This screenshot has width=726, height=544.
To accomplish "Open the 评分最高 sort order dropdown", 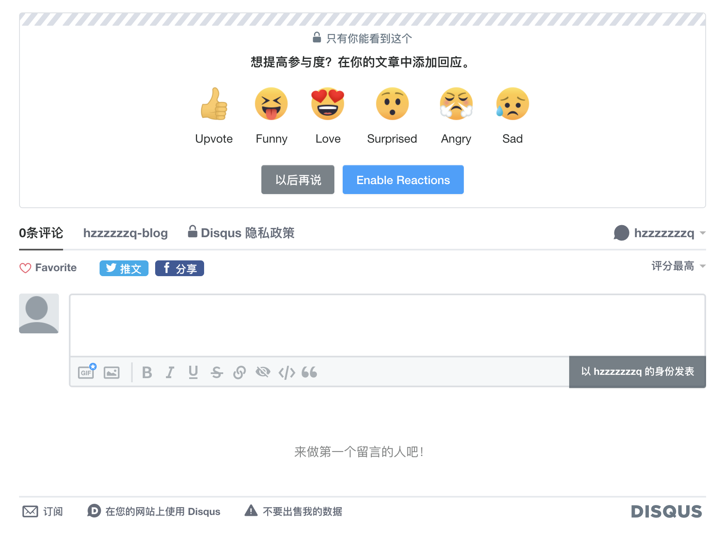I will 678,266.
